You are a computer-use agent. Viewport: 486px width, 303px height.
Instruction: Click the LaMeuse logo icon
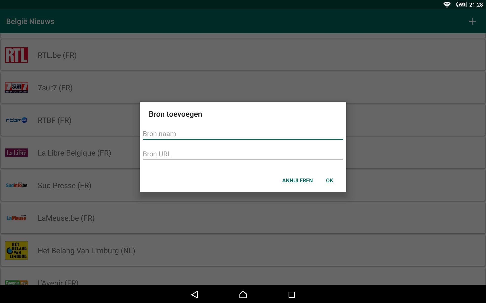click(17, 218)
